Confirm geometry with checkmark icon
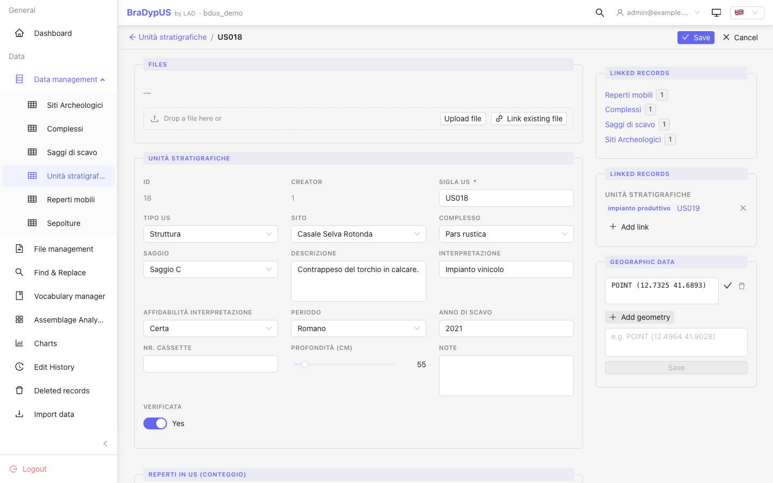Screen dimensions: 773x483 tap(728, 286)
